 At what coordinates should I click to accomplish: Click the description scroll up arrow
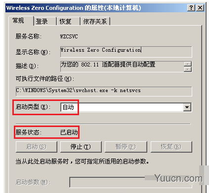pos(188,64)
